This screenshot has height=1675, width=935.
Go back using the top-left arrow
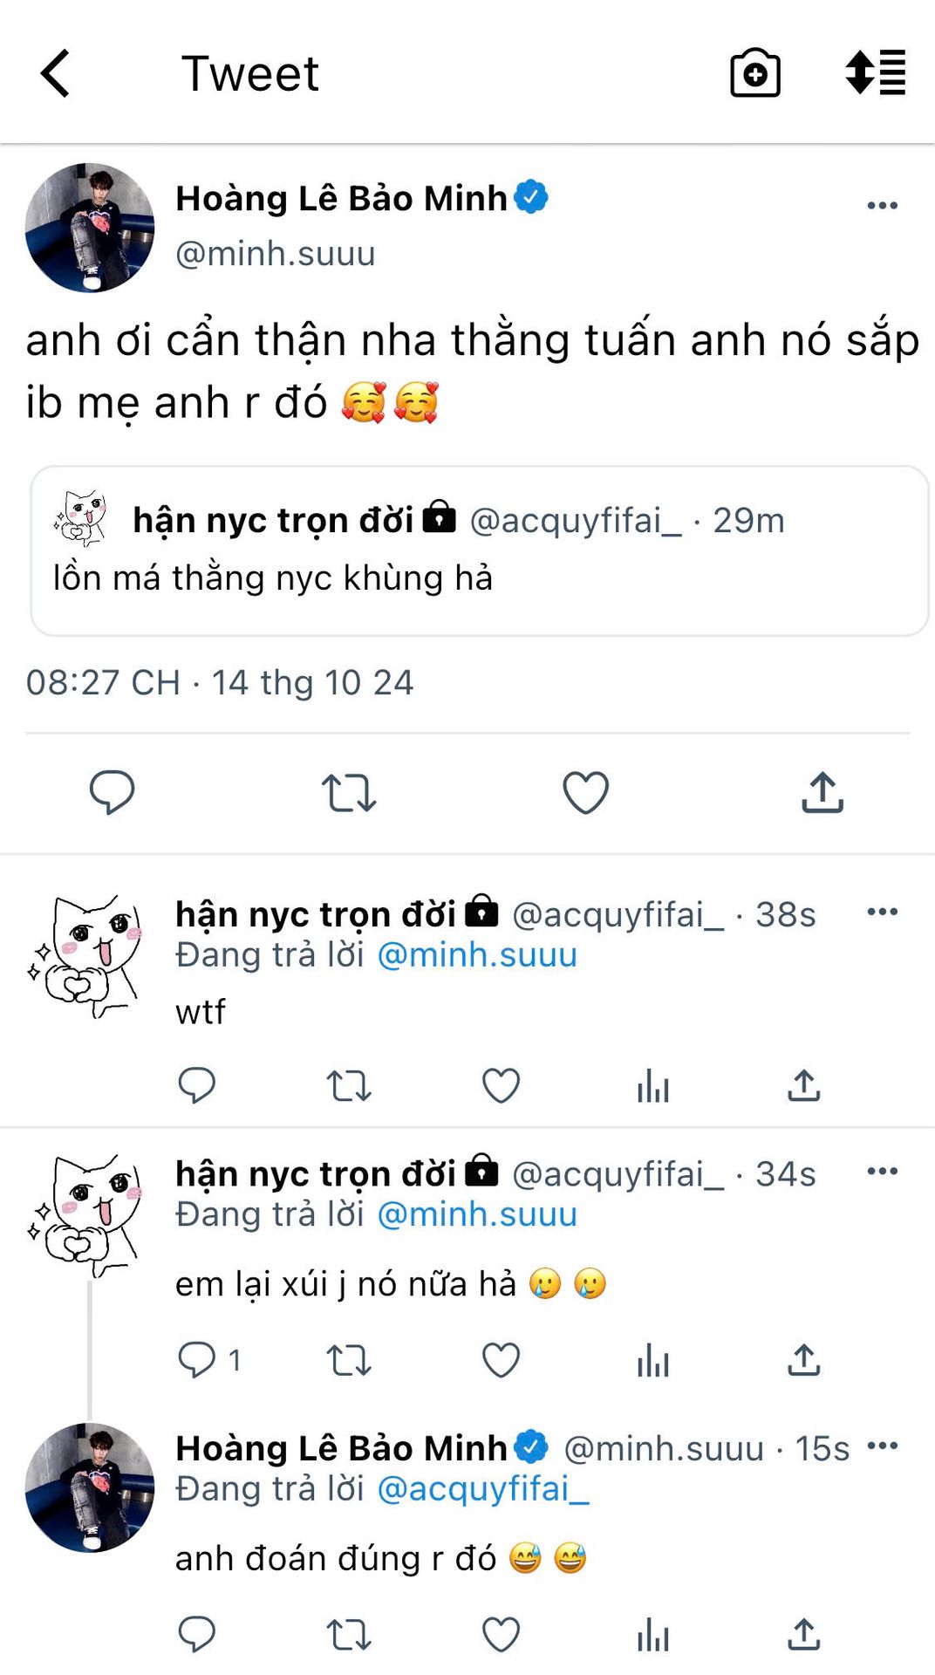pyautogui.click(x=56, y=73)
